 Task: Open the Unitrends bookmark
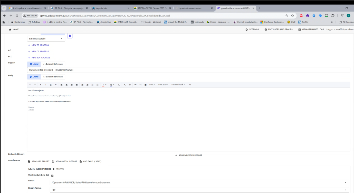(x=197, y=22)
